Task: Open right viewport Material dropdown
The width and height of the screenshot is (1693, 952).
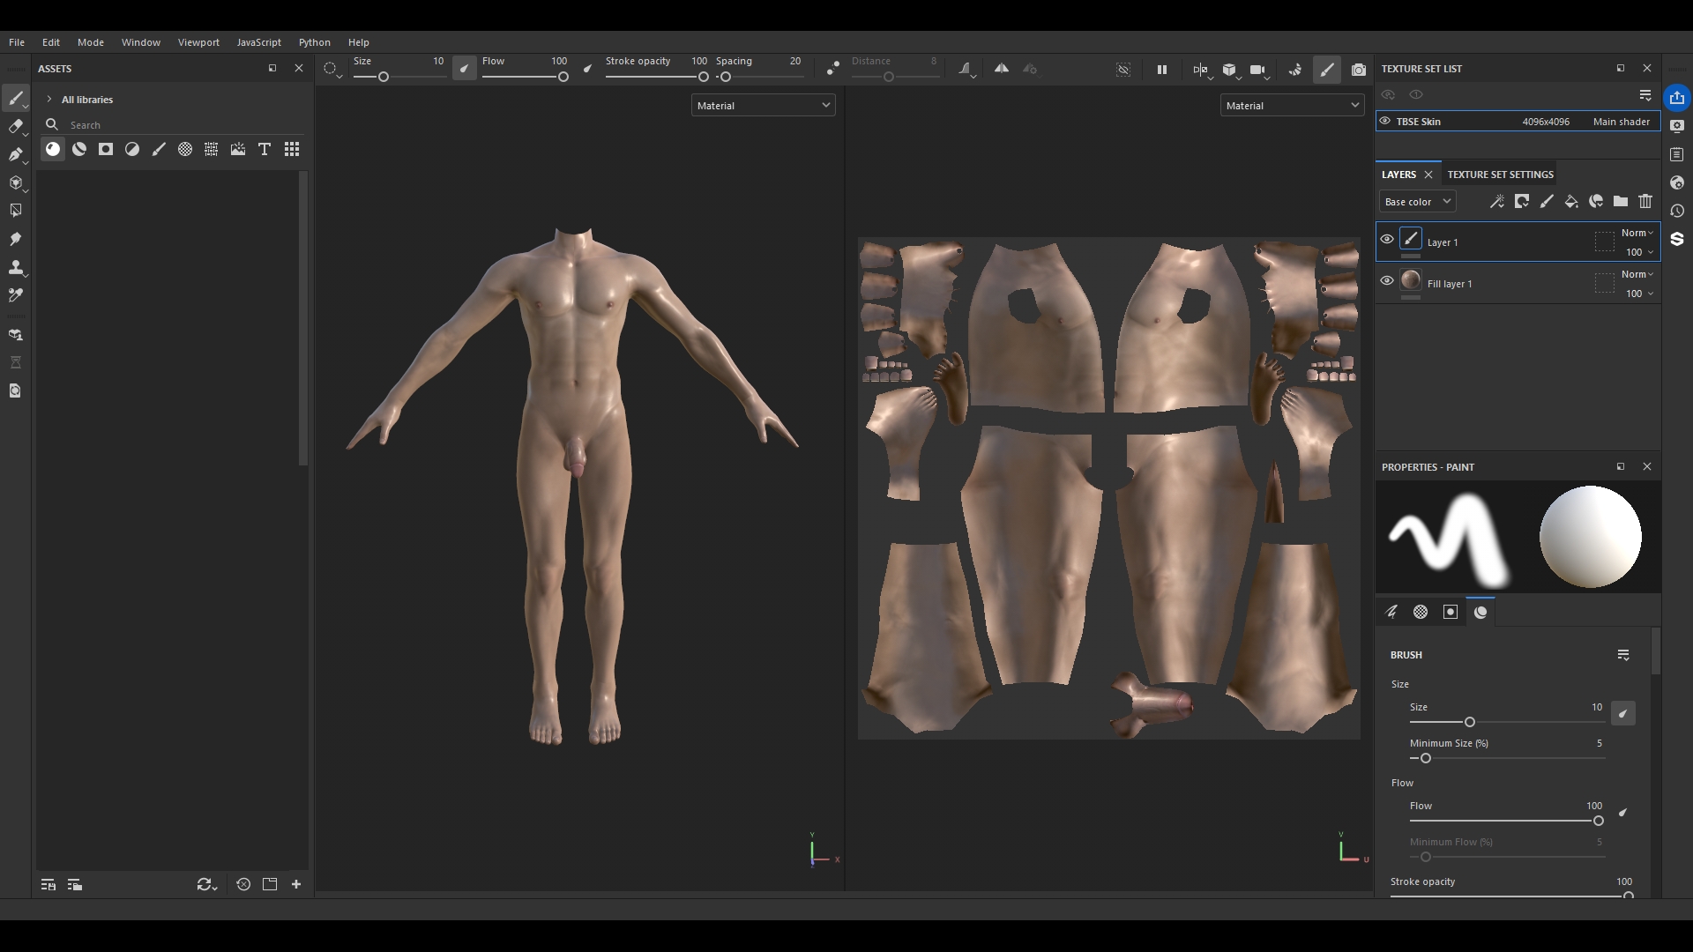Action: [1293, 106]
